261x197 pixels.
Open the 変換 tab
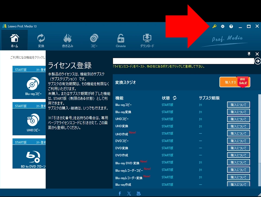[x=41, y=41]
